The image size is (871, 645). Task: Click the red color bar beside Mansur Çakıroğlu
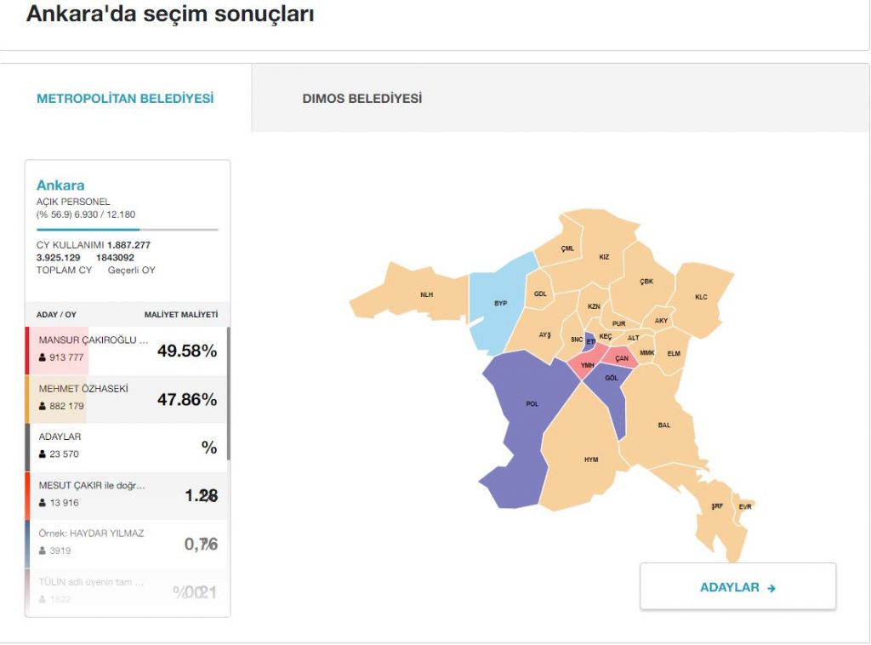27,350
